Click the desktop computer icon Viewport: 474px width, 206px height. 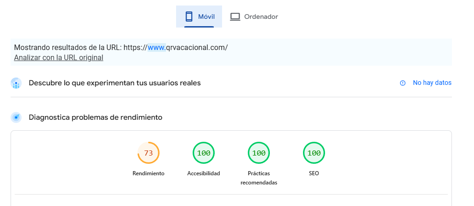(x=235, y=17)
